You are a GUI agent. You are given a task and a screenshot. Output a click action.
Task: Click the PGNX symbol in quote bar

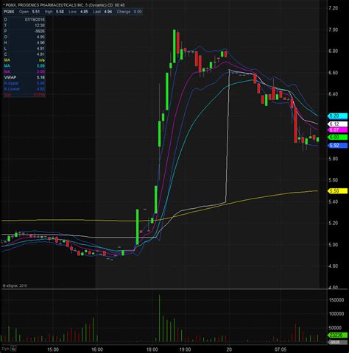click(x=9, y=12)
